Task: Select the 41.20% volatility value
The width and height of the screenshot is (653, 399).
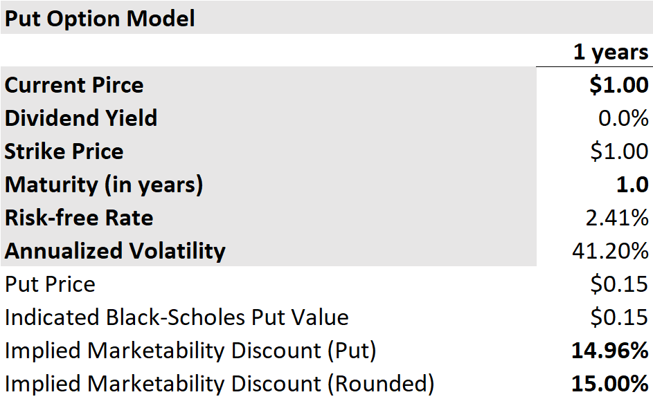Action: (610, 251)
